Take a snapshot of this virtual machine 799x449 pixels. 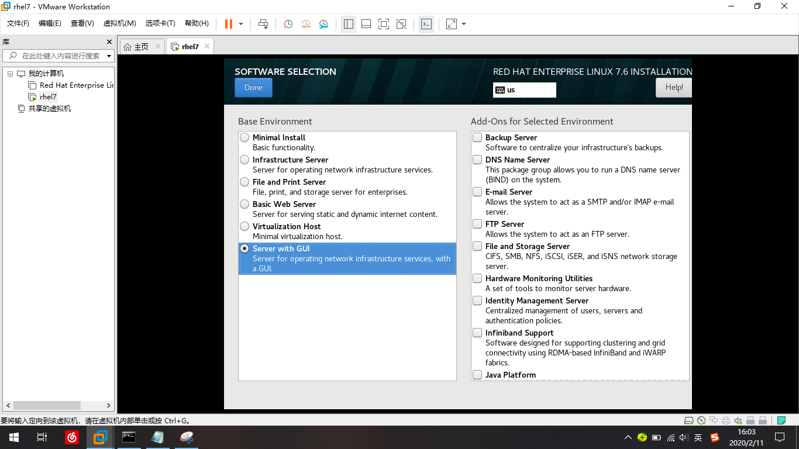(x=288, y=24)
